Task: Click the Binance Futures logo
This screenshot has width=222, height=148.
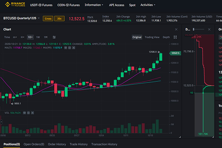Action: (15, 4)
